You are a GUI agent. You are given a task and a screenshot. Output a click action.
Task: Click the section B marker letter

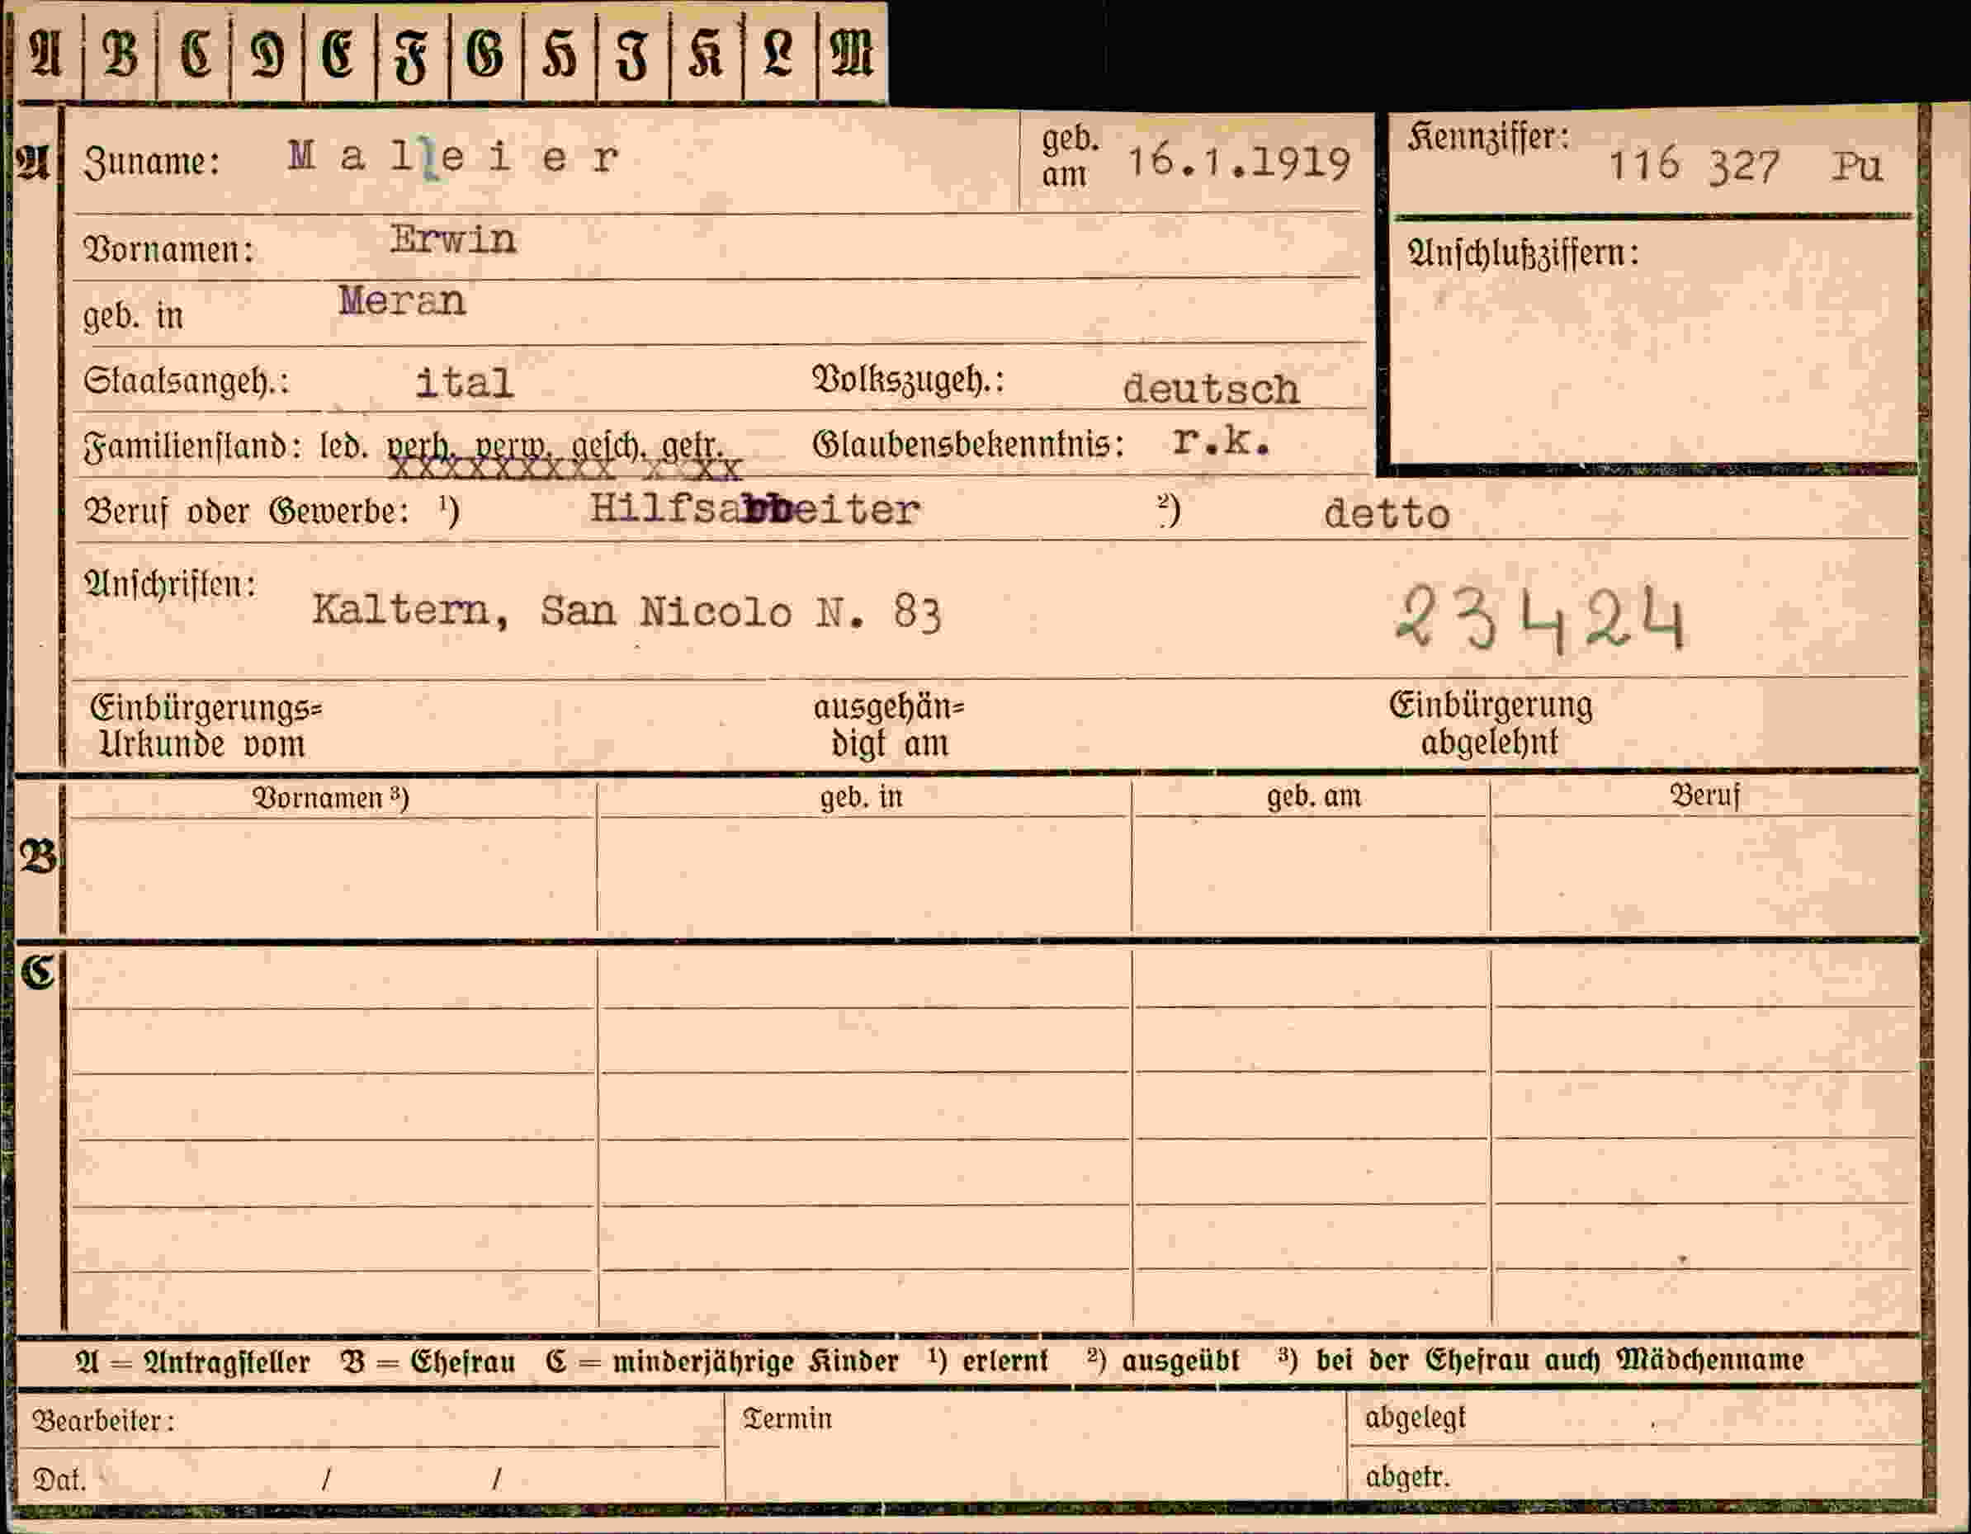click(x=38, y=856)
